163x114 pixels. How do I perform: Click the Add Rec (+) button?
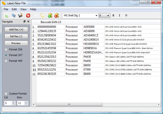[16, 30]
